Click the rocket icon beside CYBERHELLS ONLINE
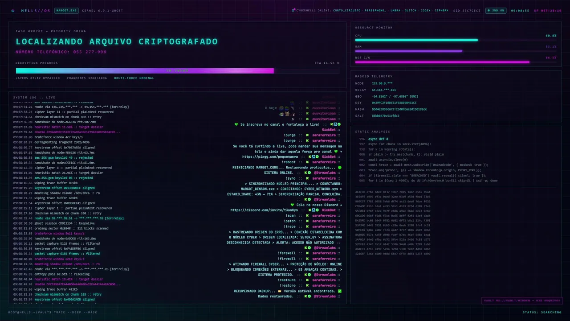 click(x=293, y=10)
